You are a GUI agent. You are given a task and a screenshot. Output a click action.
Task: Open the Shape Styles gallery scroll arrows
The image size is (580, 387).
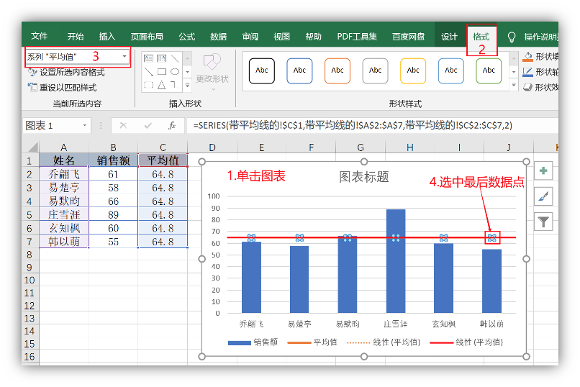513,70
